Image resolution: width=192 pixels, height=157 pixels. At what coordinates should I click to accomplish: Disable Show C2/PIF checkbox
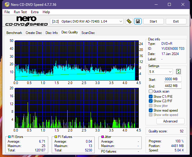[151, 101]
